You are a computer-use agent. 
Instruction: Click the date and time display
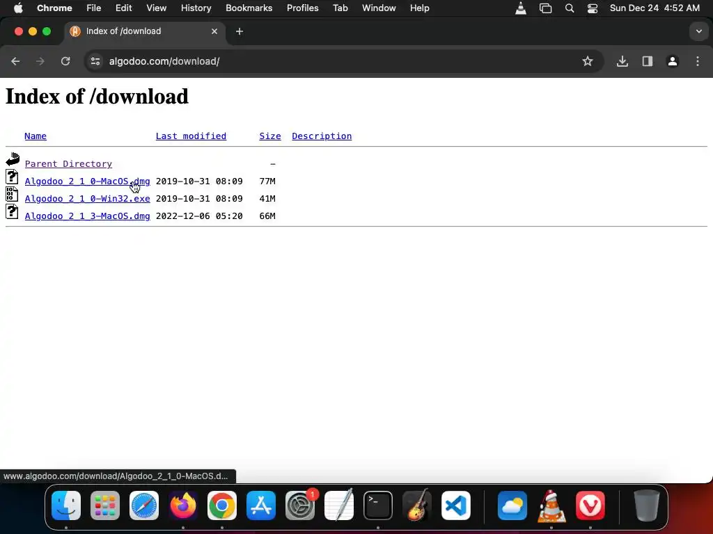(655, 8)
